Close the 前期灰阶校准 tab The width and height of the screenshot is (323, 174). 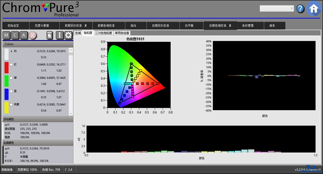86,26
